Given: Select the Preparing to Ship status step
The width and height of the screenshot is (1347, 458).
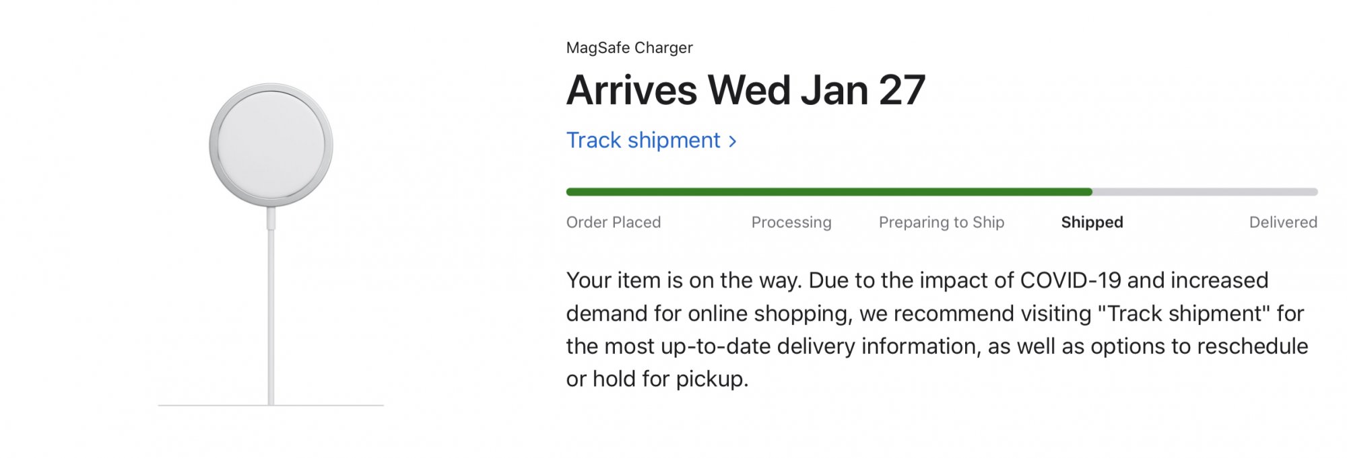Looking at the screenshot, I should [942, 222].
